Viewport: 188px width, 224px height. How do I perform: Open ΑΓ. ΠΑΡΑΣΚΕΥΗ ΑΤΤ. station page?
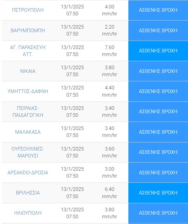pyautogui.click(x=28, y=51)
